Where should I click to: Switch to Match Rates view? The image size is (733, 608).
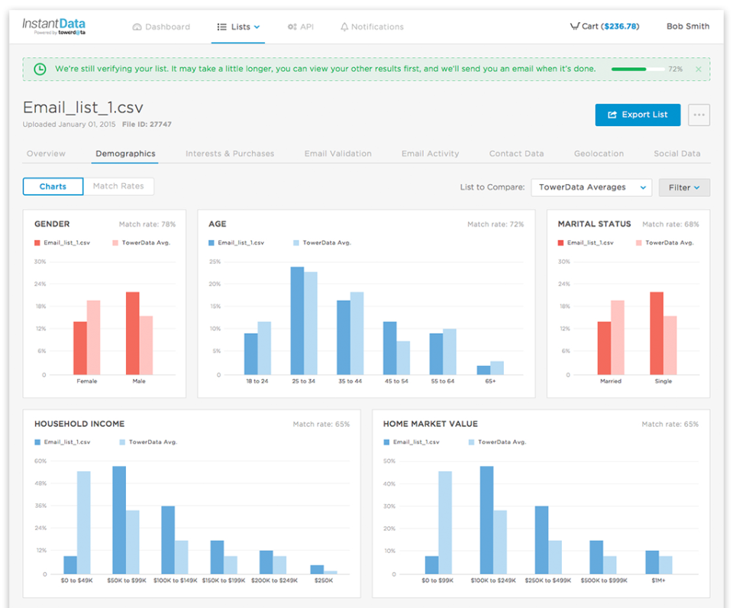pos(118,186)
